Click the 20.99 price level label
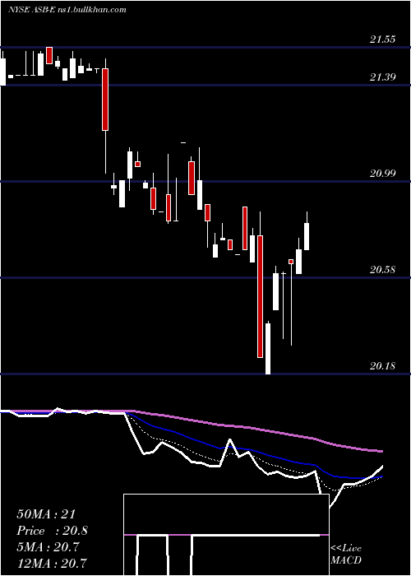Viewport: 411px width, 576px height. (x=383, y=174)
